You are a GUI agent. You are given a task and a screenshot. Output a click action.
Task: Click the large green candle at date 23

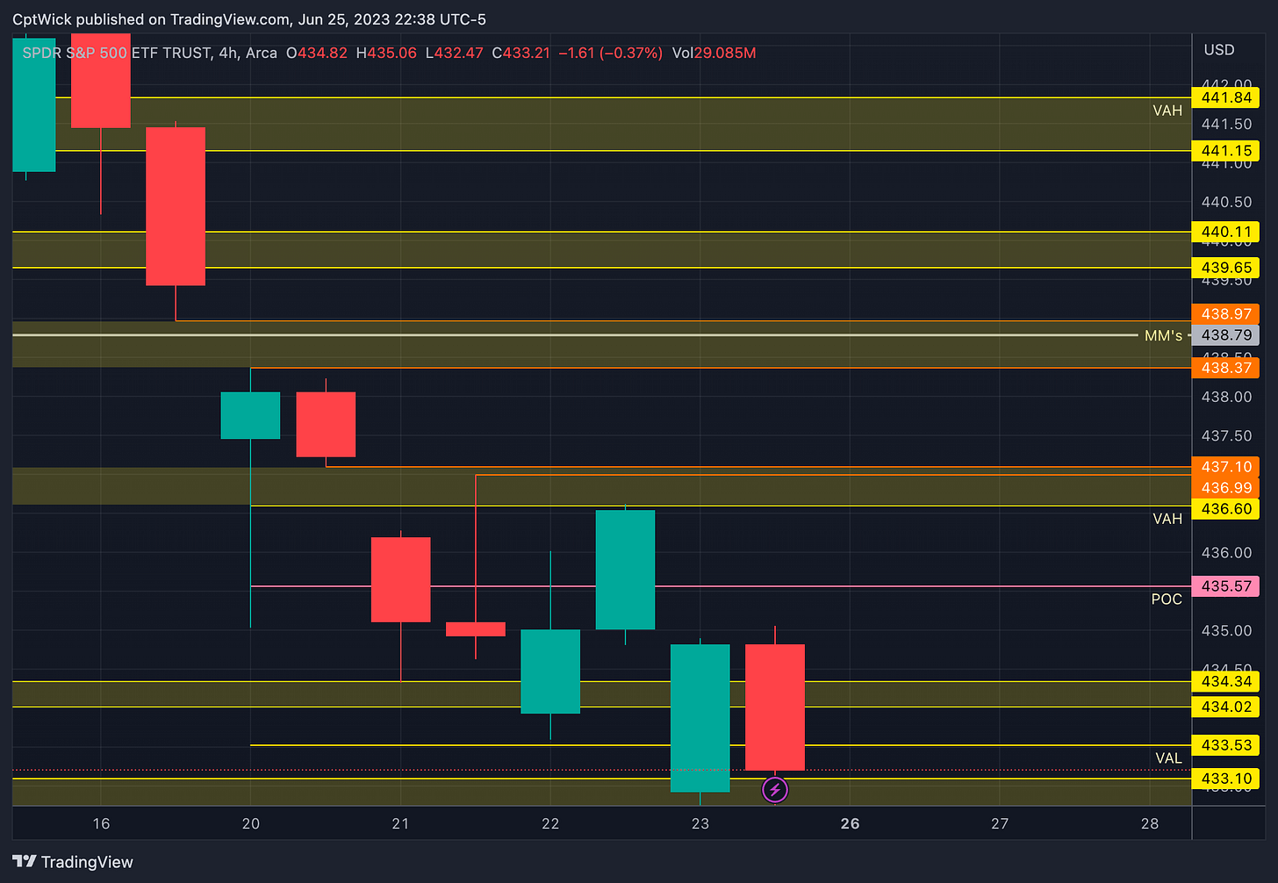(x=700, y=718)
